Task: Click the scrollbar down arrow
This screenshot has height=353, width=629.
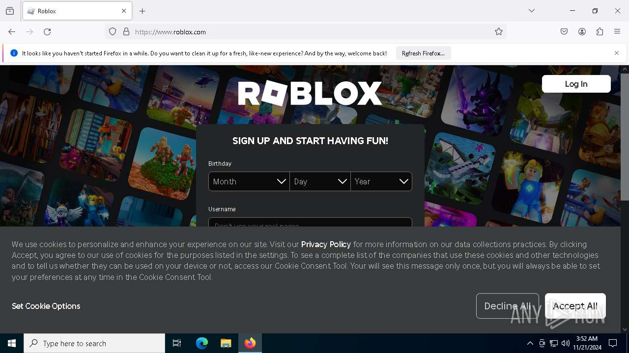Action: 625,329
